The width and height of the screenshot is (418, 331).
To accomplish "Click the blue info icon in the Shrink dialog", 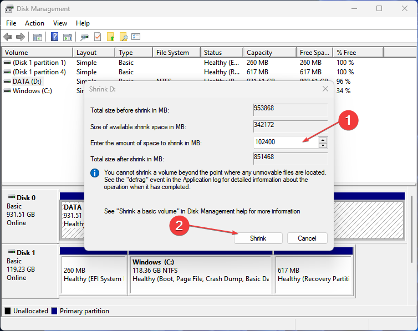I will point(95,172).
